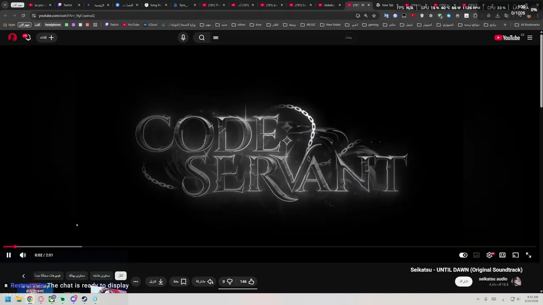Image resolution: width=543 pixels, height=305 pixels.
Task: Open video player settings gear
Action: (490, 255)
